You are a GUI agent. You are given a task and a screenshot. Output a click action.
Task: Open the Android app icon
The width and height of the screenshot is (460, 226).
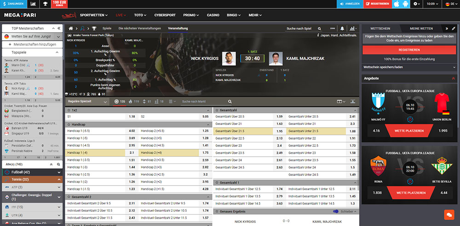tap(406, 4)
